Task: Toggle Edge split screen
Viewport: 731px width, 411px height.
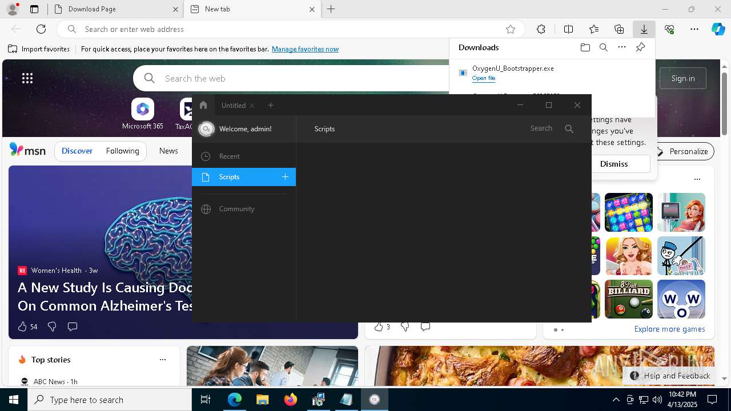Action: pos(568,29)
